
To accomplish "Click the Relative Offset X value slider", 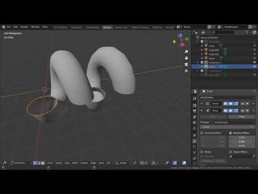I will pos(242,137).
